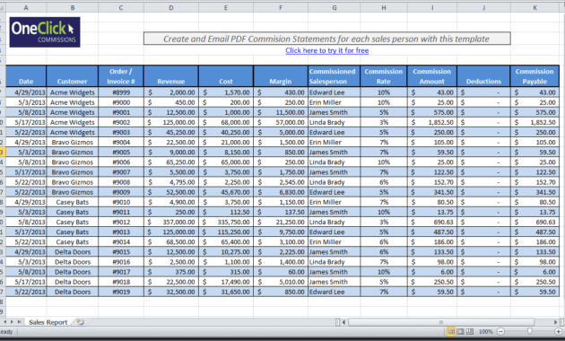The image size is (565, 341).
Task: Select column I header
Action: [432, 7]
